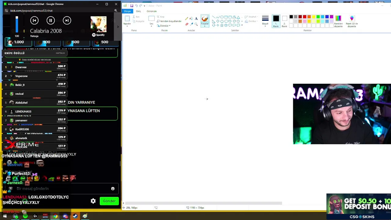Open Spotify from the taskbar
The height and width of the screenshot is (220, 391).
[25, 216]
